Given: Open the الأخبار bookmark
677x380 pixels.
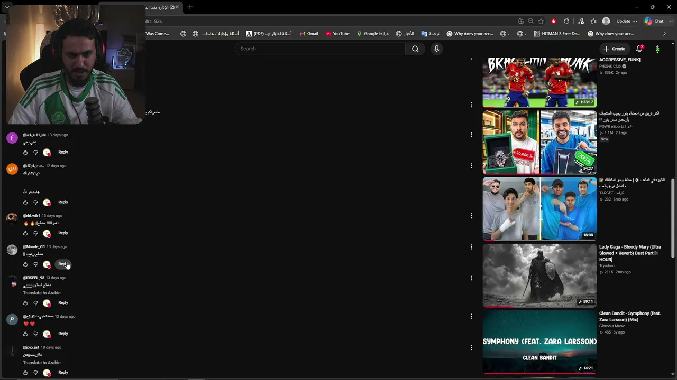Looking at the screenshot, I should (x=405, y=34).
